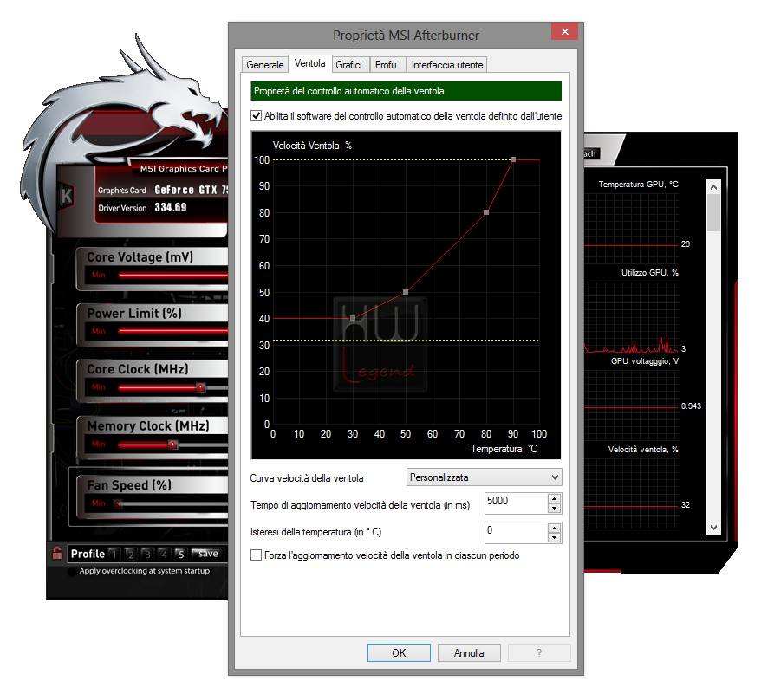This screenshot has height=688, width=761.
Task: Click the partially hidden Detach button in monitor
Action: [592, 154]
